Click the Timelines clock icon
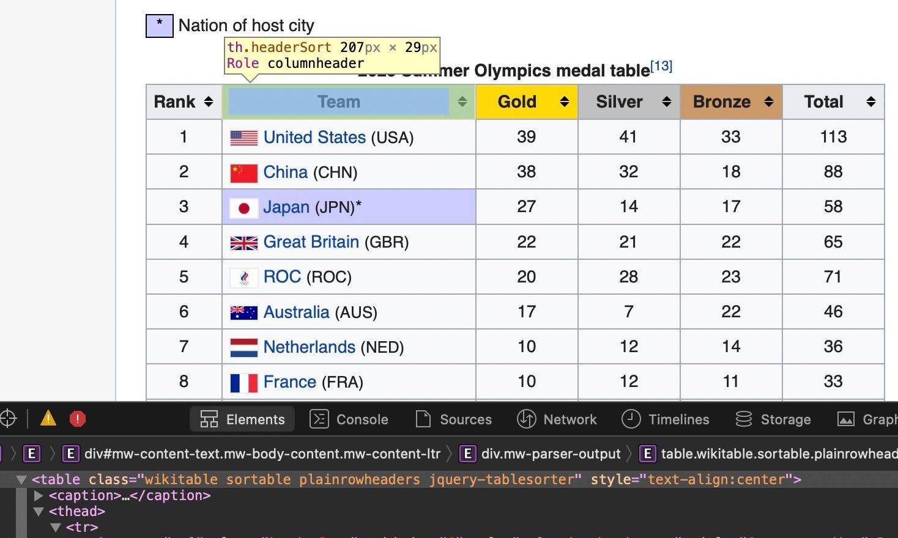 (x=631, y=419)
